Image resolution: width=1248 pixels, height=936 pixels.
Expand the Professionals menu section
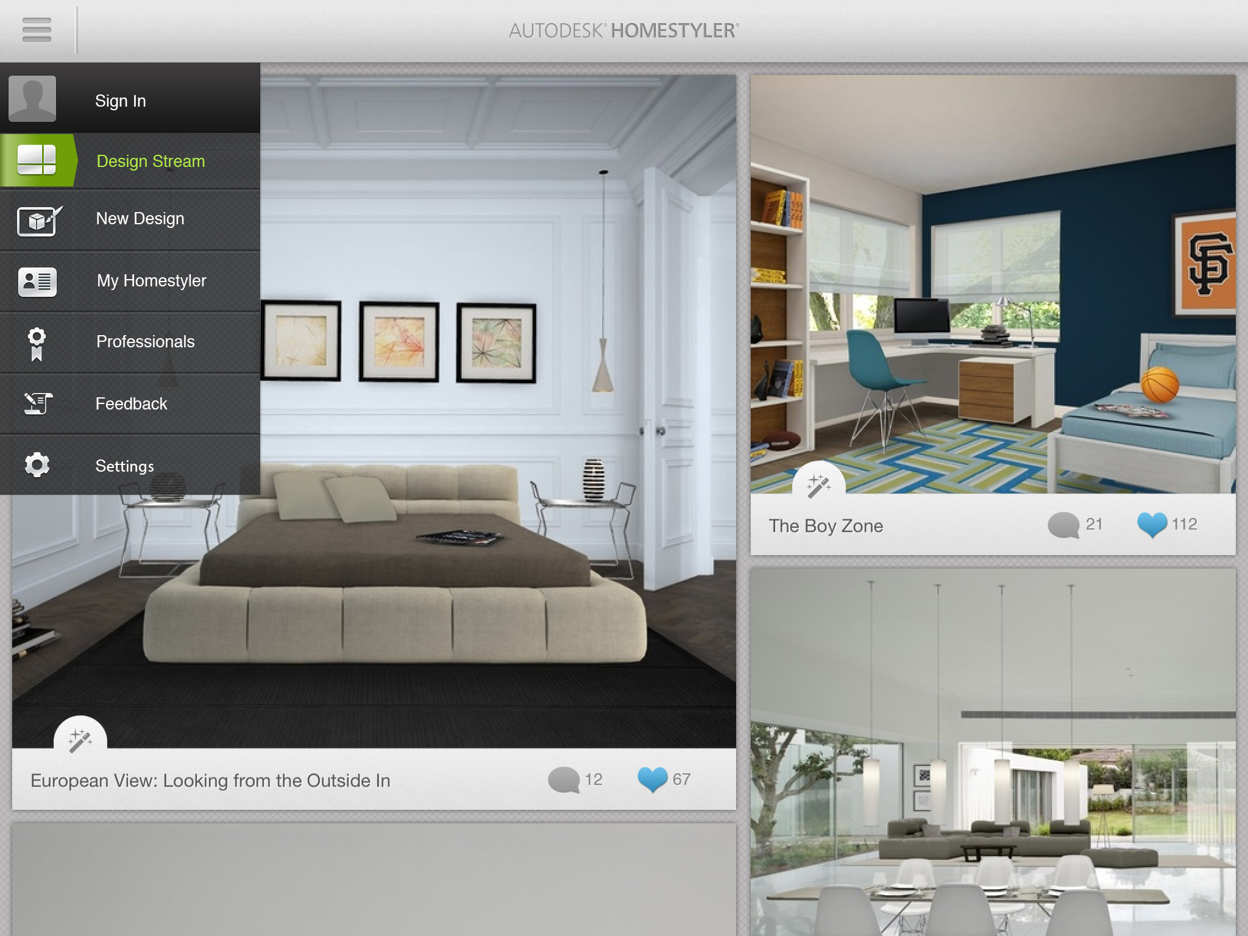[x=133, y=340]
